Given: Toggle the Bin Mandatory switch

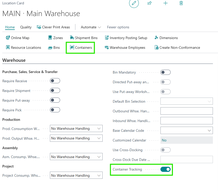Looking at the screenshot, I should (x=166, y=73).
